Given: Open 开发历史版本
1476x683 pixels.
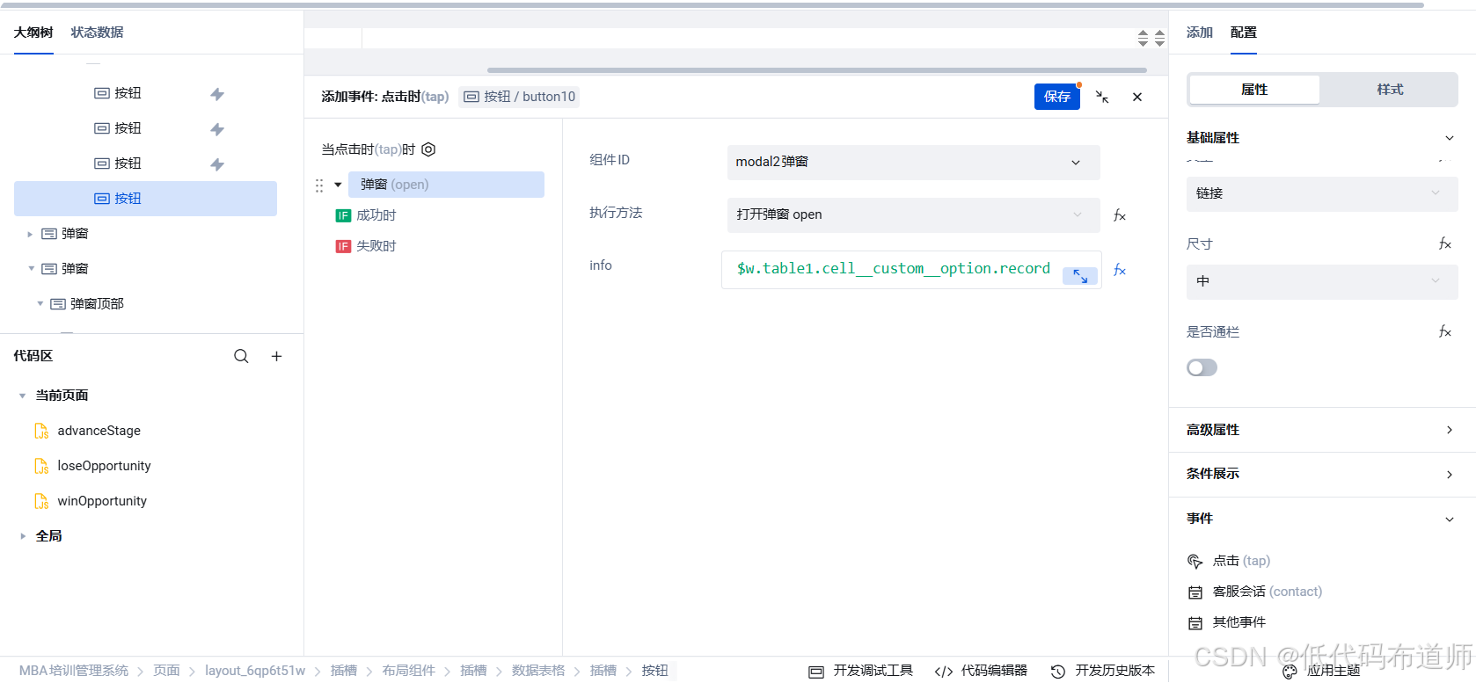Looking at the screenshot, I should [1103, 671].
